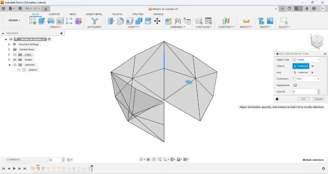Click the Window Select tool icon
Screen dimensions: 328x174
(284, 21)
